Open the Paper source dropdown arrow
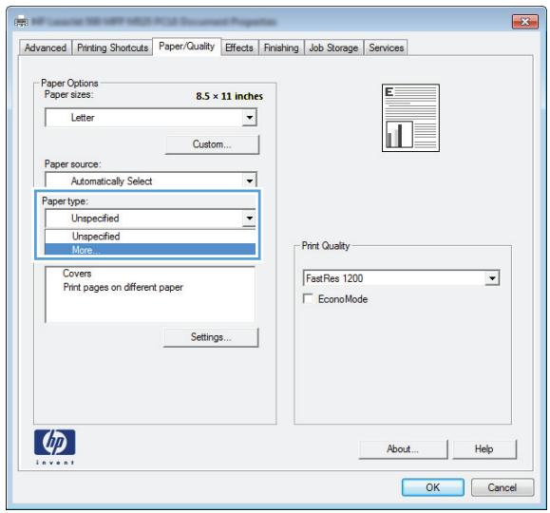This screenshot has width=550, height=513. [x=250, y=180]
